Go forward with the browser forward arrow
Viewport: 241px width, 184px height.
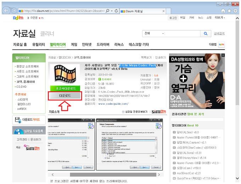coord(14,11)
